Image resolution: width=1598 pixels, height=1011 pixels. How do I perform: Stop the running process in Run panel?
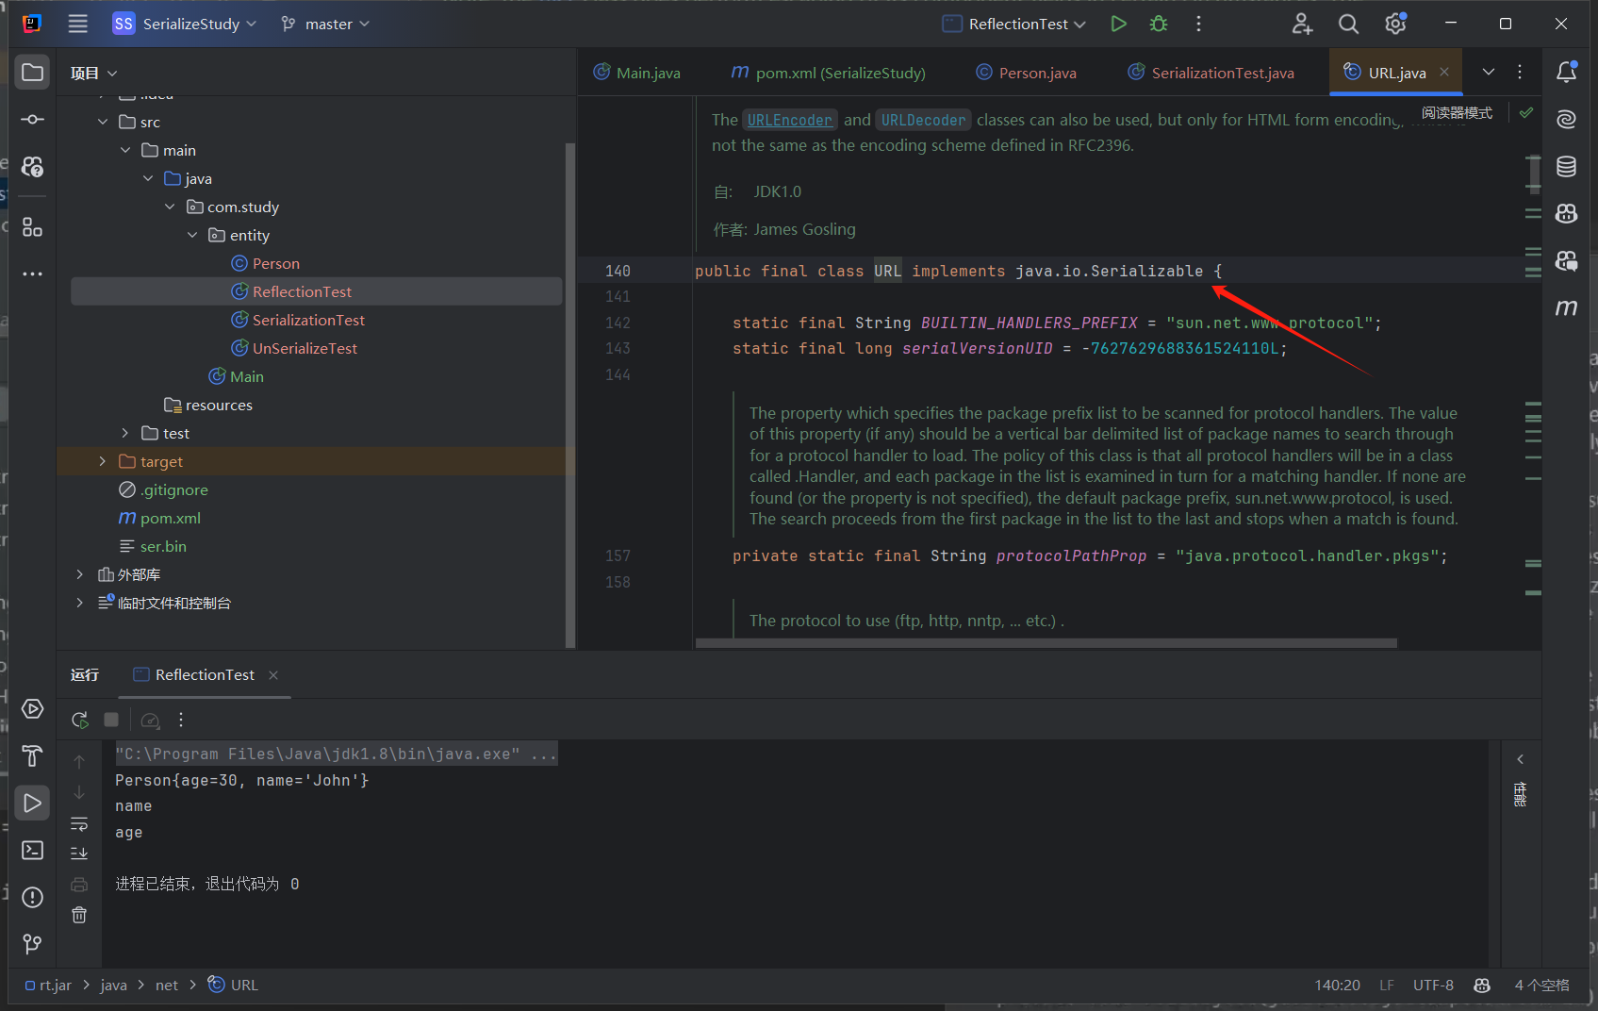tap(111, 720)
